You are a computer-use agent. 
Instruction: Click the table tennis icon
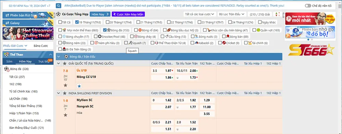228,36
